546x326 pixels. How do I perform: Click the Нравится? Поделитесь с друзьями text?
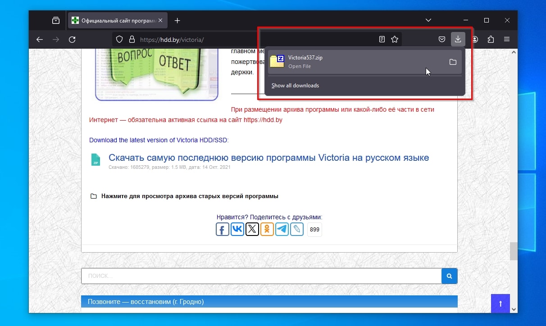click(x=269, y=217)
